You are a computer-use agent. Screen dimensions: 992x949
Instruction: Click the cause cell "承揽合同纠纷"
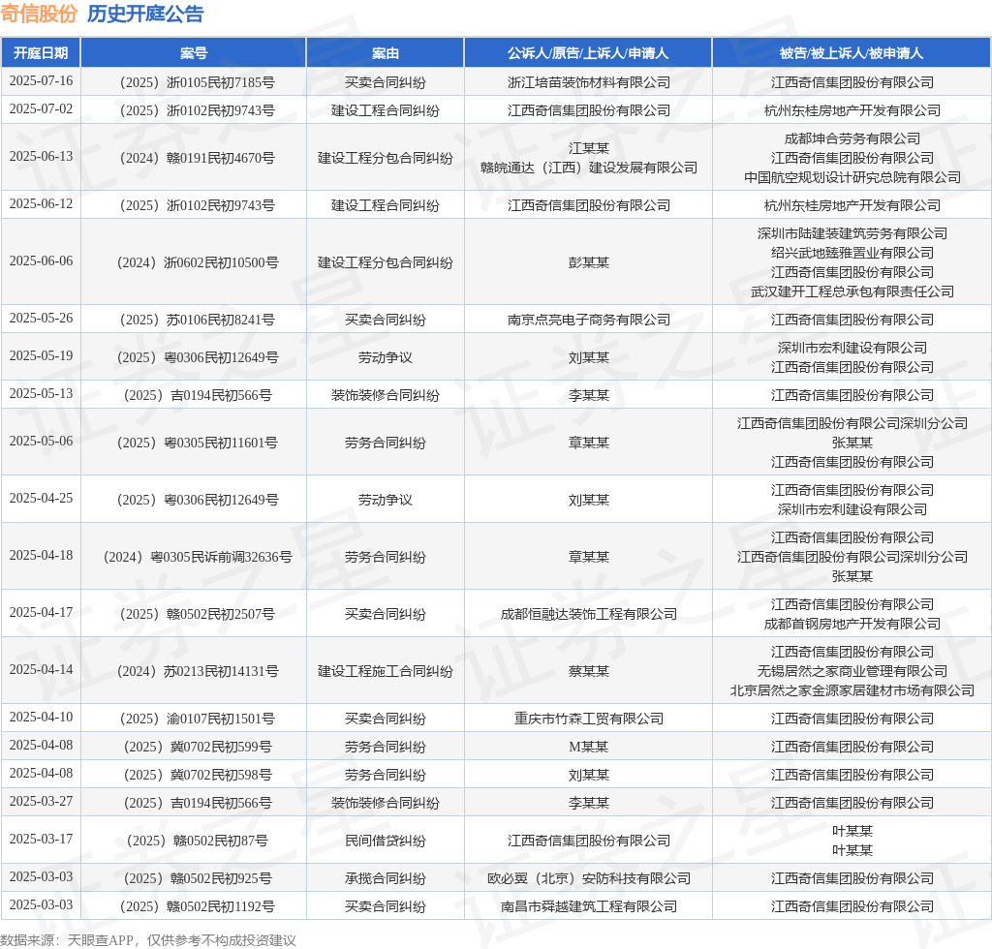click(x=386, y=878)
